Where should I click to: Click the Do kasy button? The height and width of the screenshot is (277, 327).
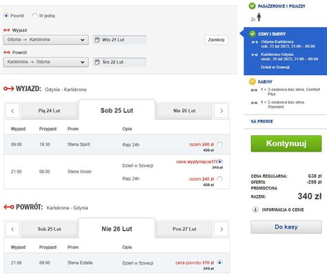286,227
